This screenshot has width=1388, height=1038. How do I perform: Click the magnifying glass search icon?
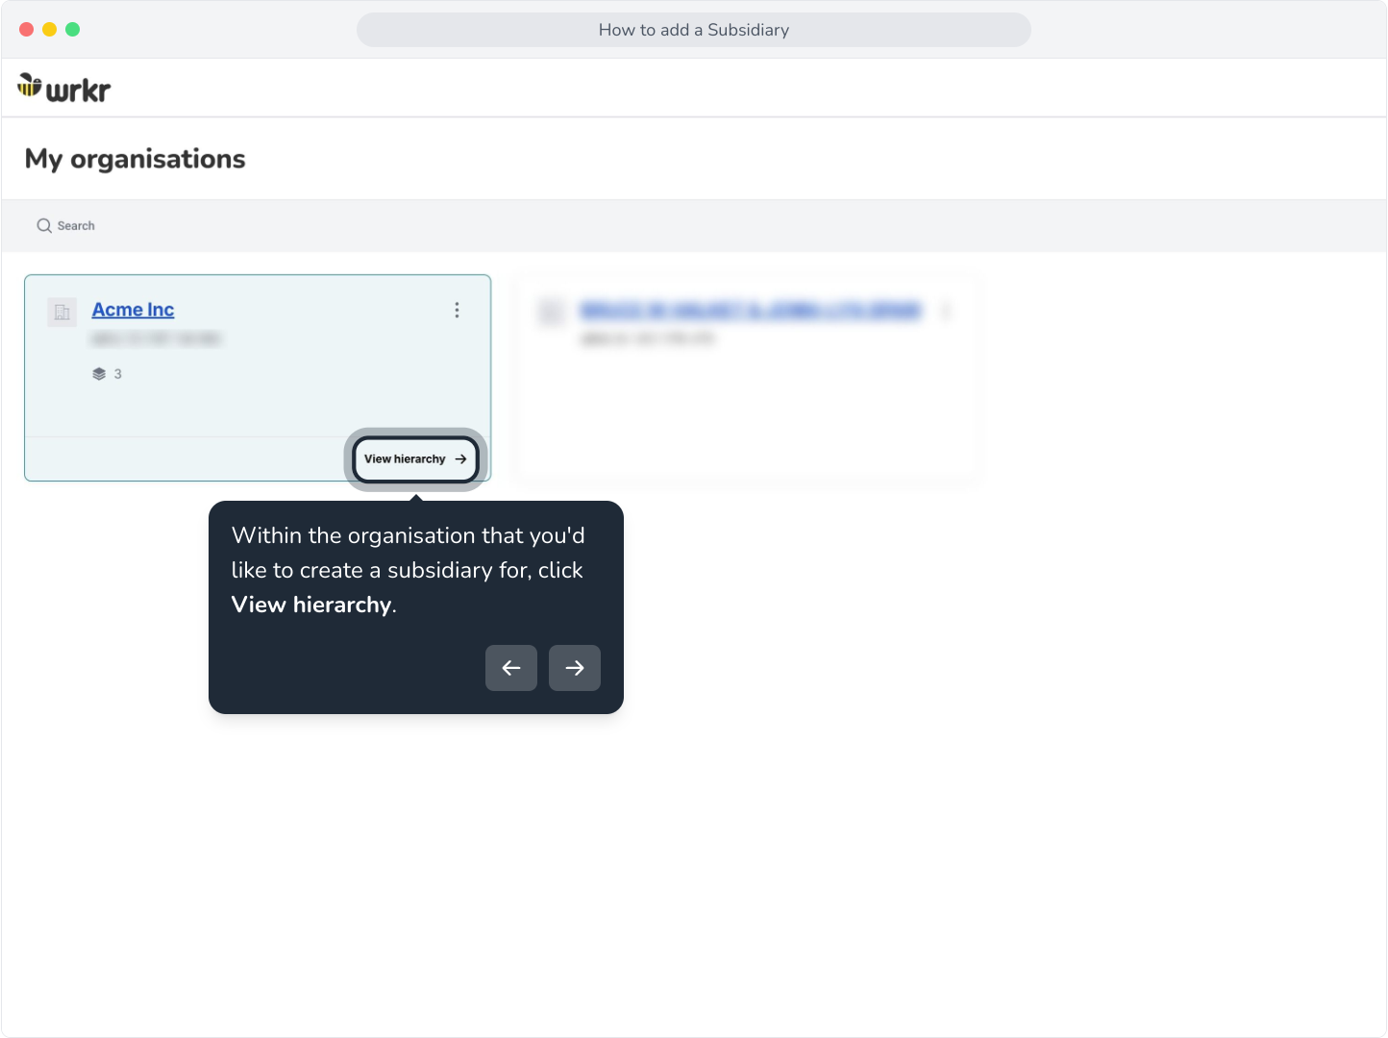[44, 226]
